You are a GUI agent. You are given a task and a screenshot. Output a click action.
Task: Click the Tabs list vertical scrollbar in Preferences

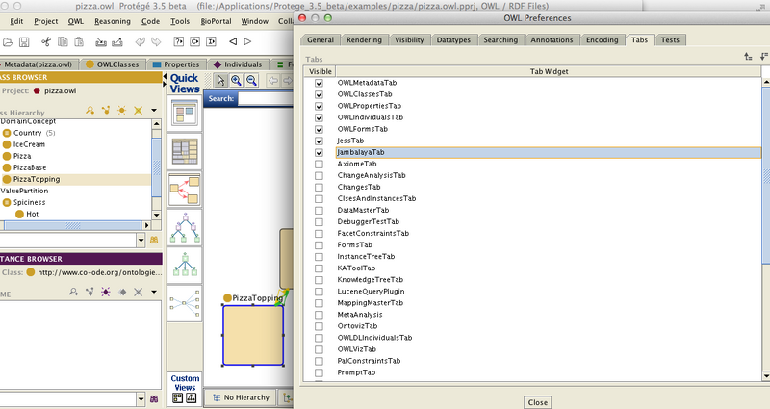765,228
